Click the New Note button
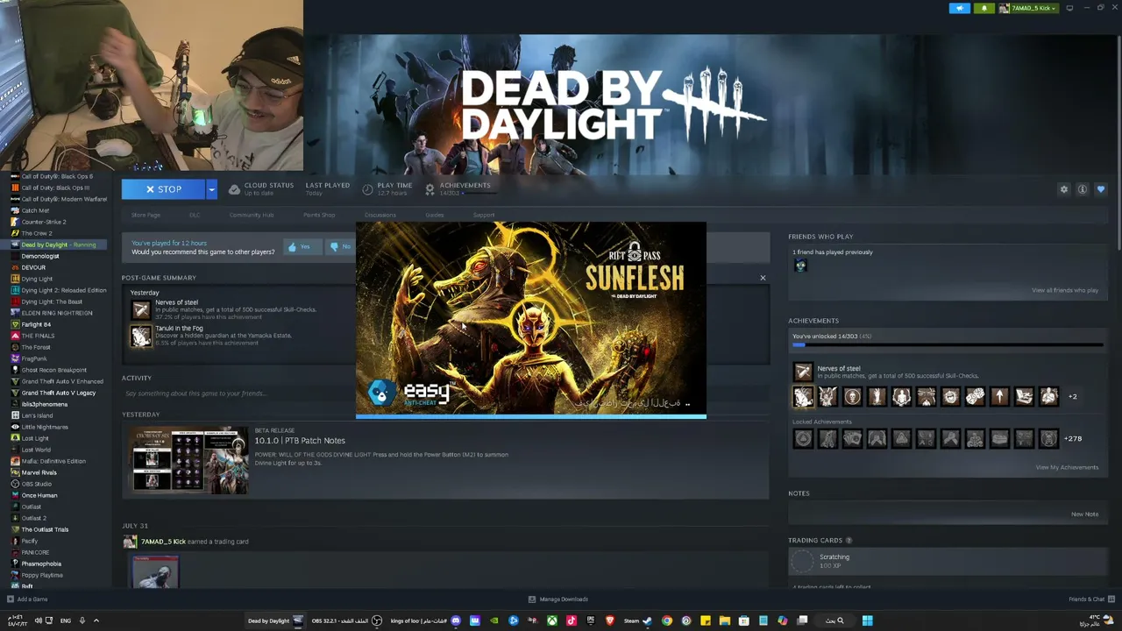The width and height of the screenshot is (1122, 631). pyautogui.click(x=1084, y=514)
